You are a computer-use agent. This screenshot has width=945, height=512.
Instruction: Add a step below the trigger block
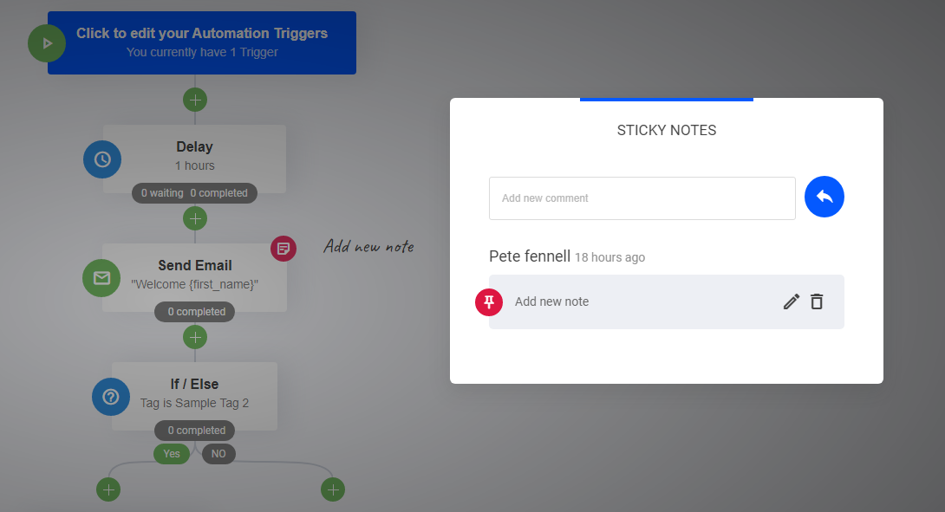195,100
